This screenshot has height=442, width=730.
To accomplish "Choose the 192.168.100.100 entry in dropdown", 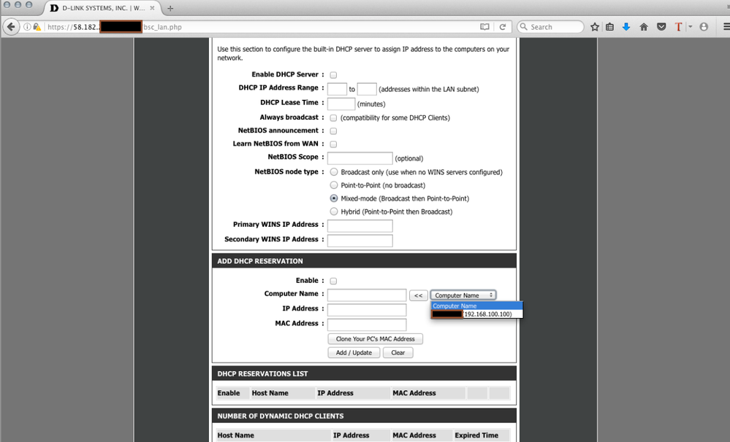I will pyautogui.click(x=476, y=314).
